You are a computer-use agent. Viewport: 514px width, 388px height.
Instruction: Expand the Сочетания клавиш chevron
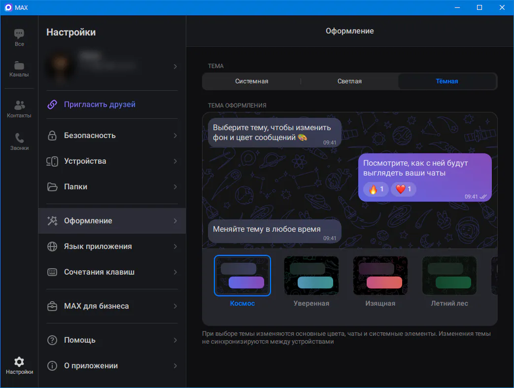point(175,272)
